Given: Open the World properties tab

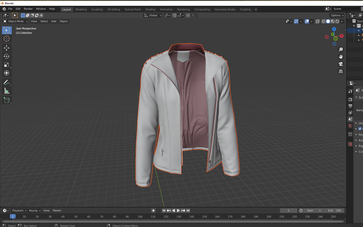Looking at the screenshot, I should 350,126.
